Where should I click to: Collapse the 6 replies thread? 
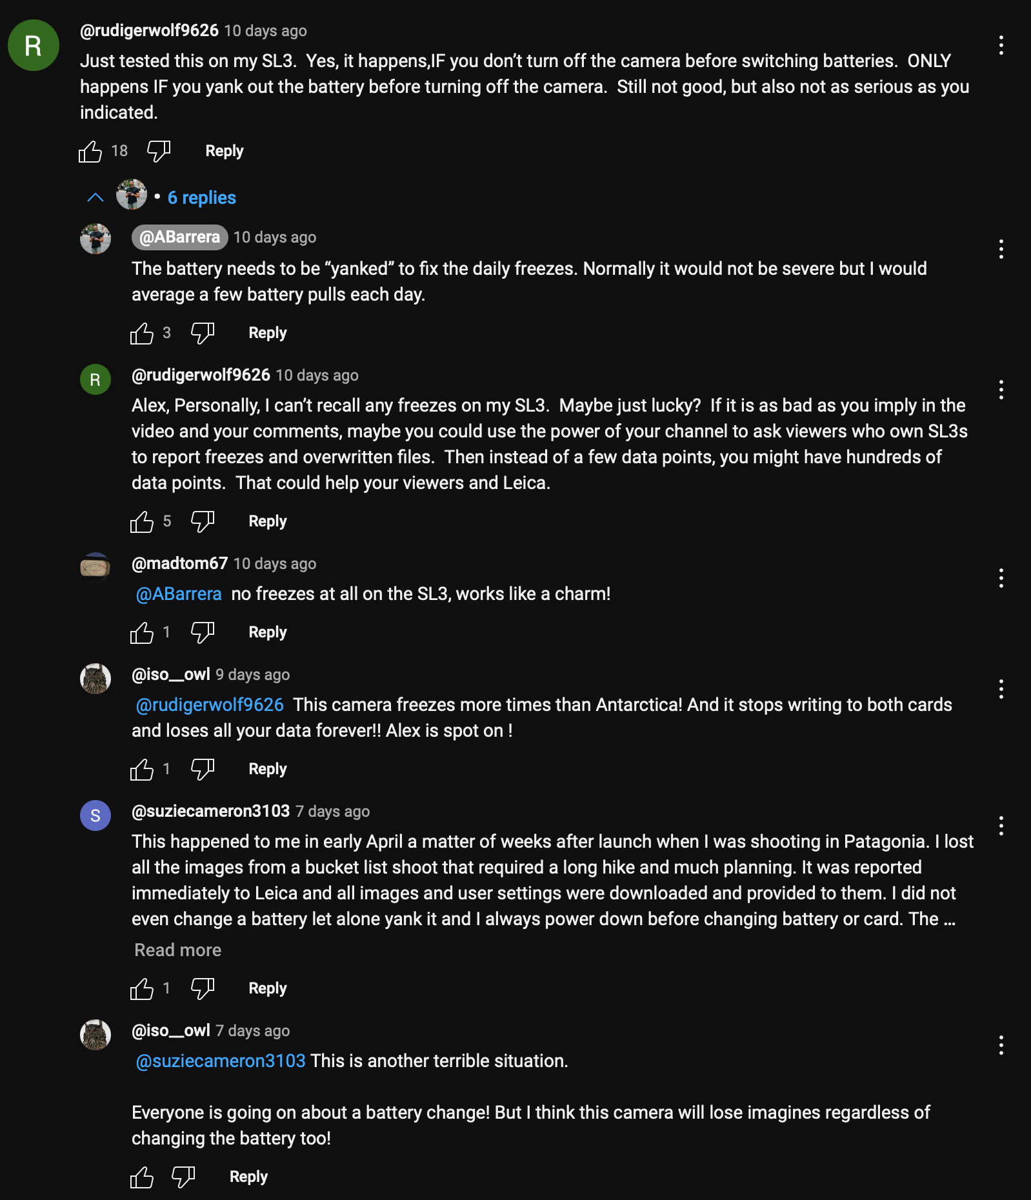click(95, 198)
